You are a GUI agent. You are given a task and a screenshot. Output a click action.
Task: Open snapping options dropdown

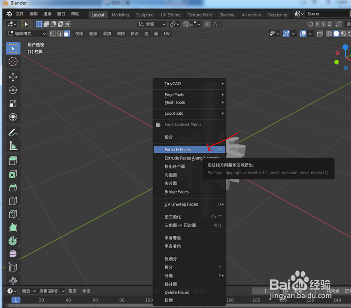pos(196,24)
